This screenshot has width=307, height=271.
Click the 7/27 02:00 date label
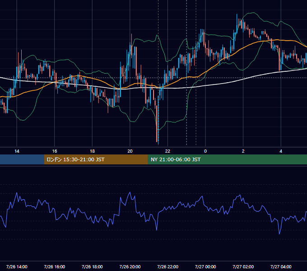pos(243,266)
